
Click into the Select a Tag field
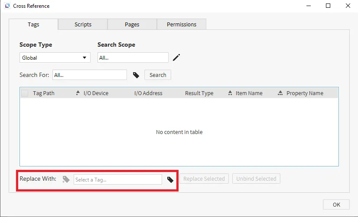pyautogui.click(x=117, y=179)
